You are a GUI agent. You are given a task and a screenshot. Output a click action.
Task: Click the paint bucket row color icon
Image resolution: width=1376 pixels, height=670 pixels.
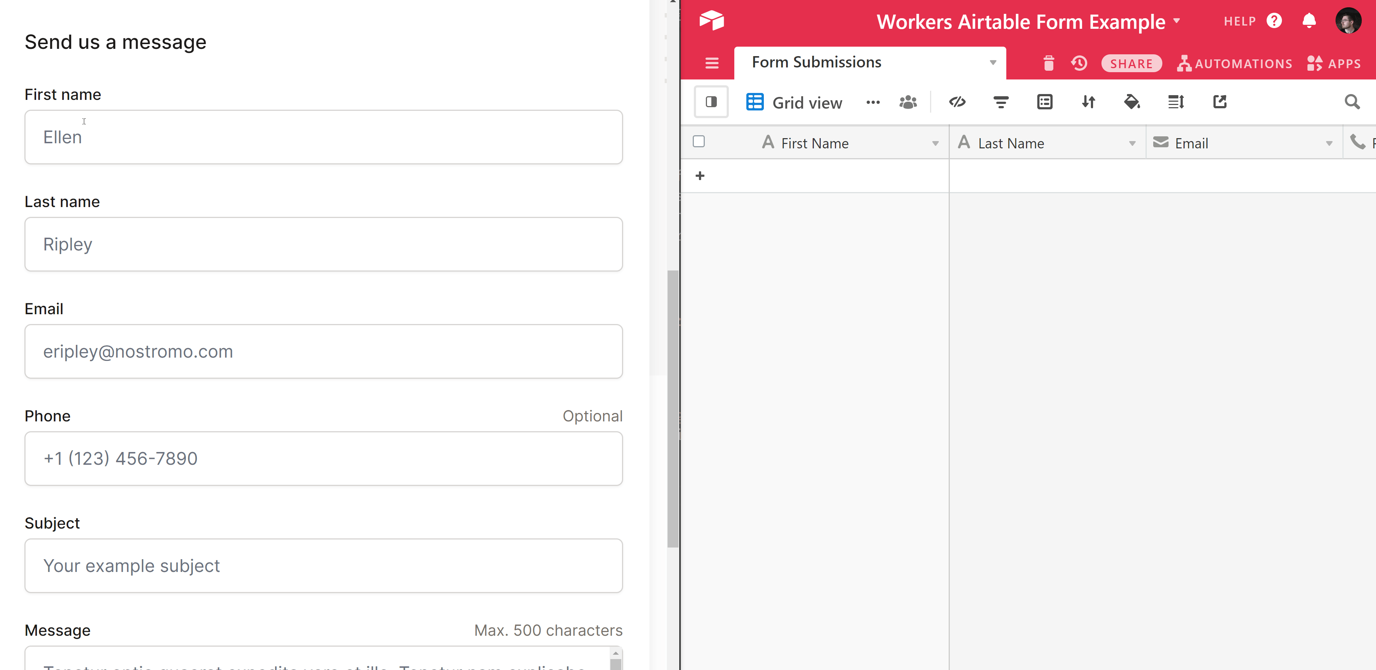tap(1132, 101)
